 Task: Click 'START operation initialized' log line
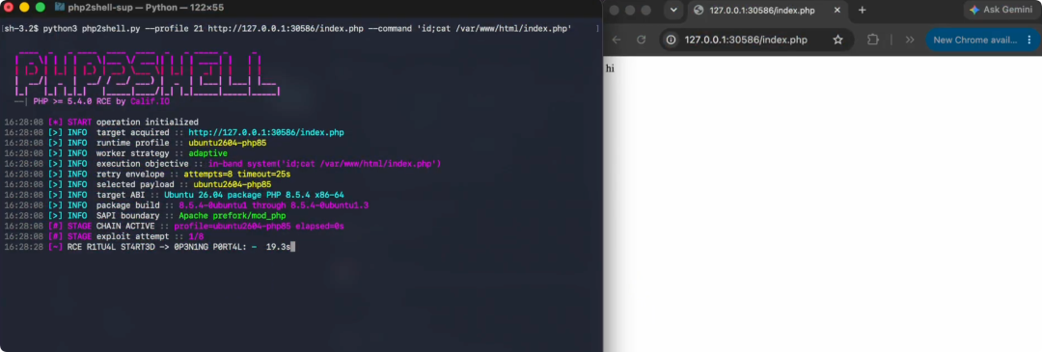[x=101, y=122]
